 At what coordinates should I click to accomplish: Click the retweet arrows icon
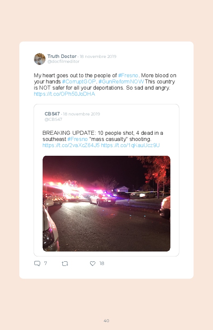click(x=65, y=263)
